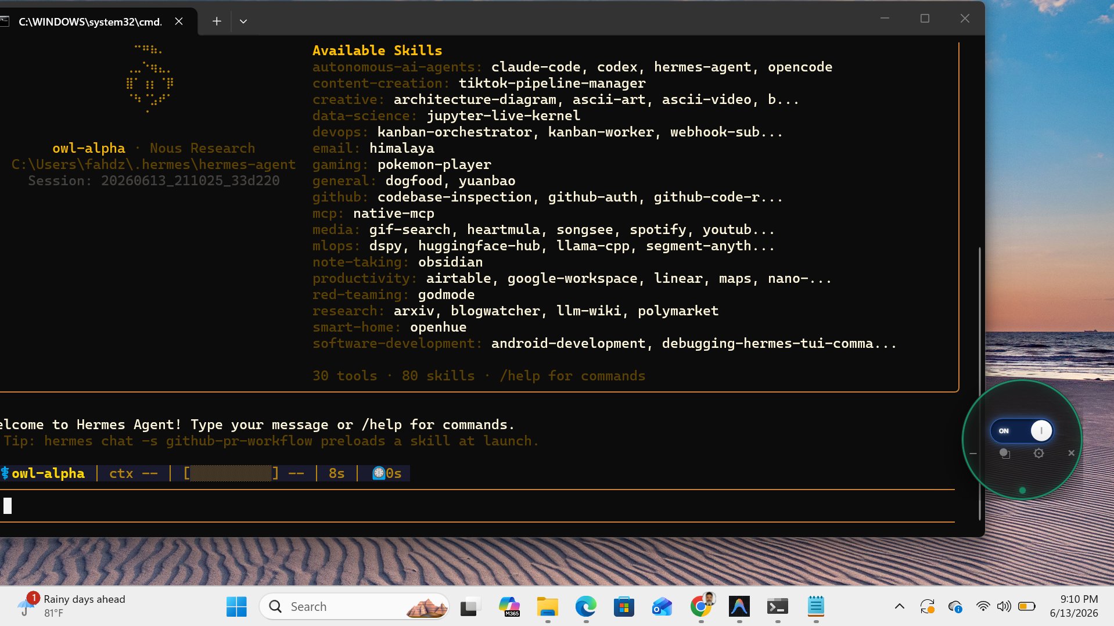Maximize the terminal window

(x=925, y=19)
